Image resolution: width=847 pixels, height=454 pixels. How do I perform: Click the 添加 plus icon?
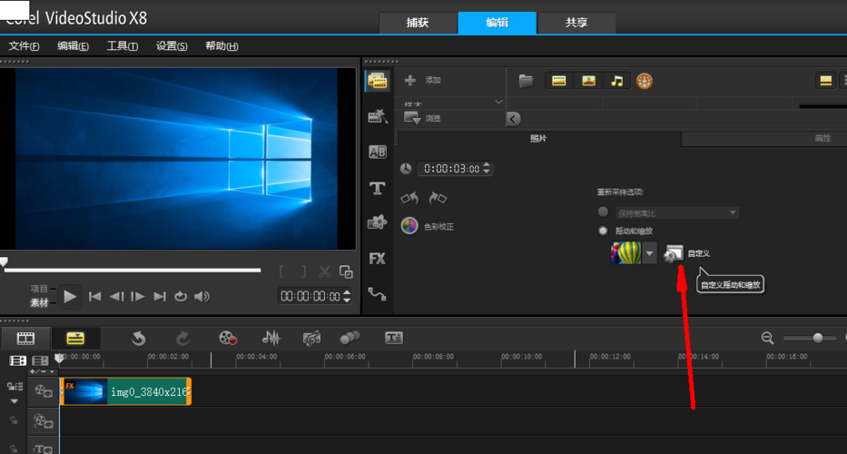tap(410, 80)
